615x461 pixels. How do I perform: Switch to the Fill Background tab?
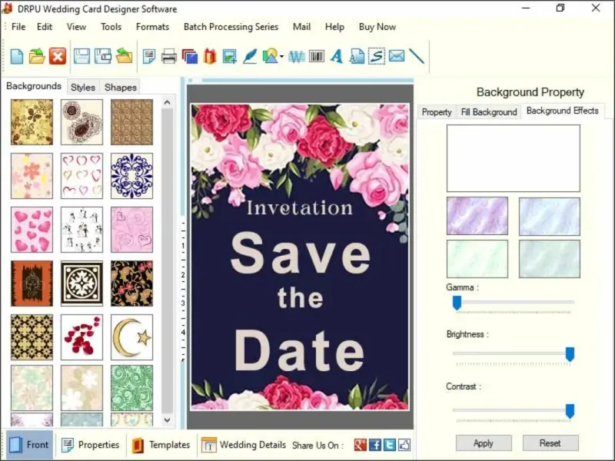click(488, 112)
